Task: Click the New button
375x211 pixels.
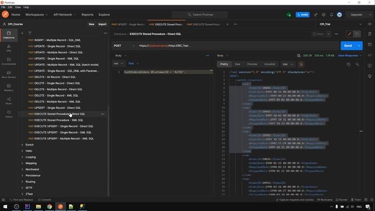Action: [91, 25]
